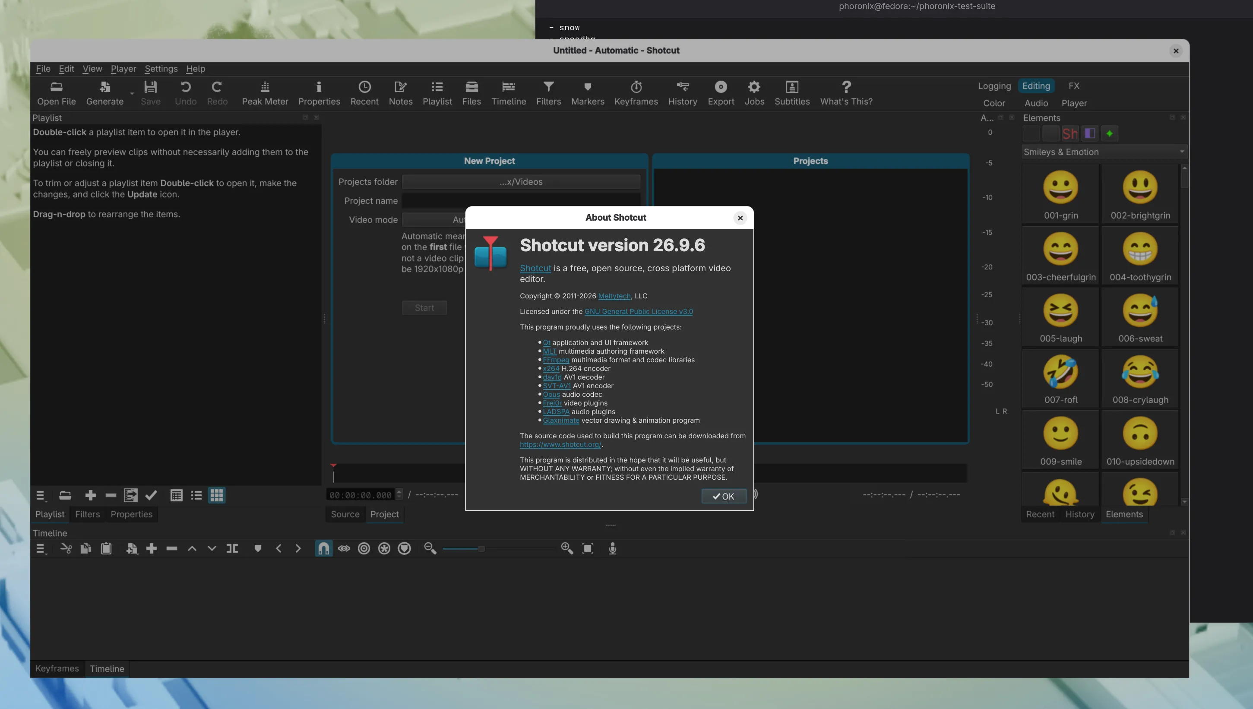This screenshot has width=1253, height=709.
Task: Click the timeline zoom-out magnifier icon
Action: (430, 549)
